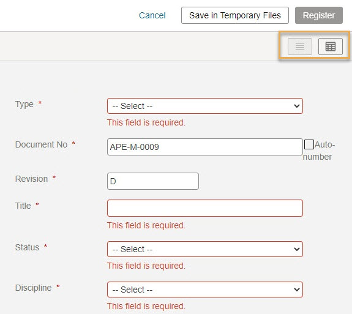Open the Type dropdown
Viewport: 352px width, 314px height.
click(x=205, y=106)
